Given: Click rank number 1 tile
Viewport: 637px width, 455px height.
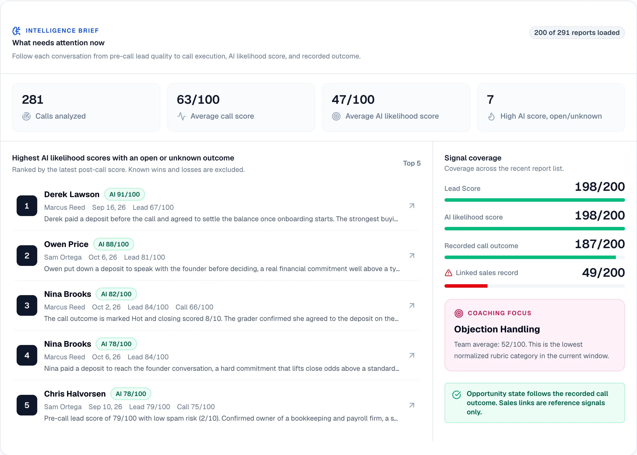Looking at the screenshot, I should [x=27, y=206].
